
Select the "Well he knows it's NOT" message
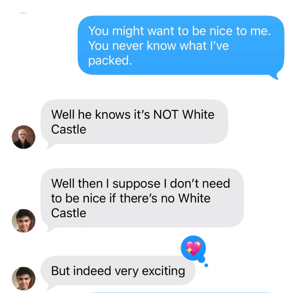click(x=134, y=122)
